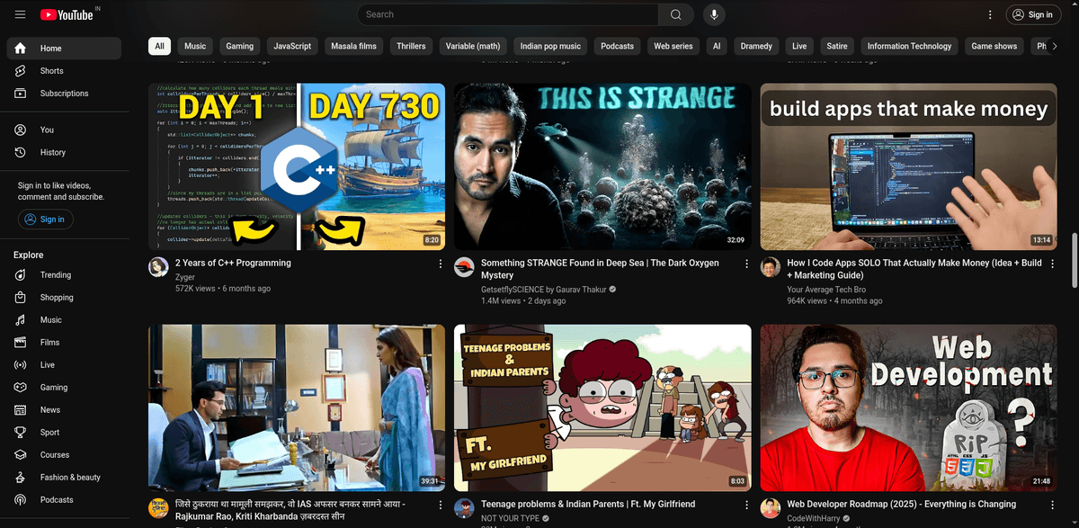Open options for Teenage problems video
Screen dimensions: 1079x528
click(x=746, y=505)
